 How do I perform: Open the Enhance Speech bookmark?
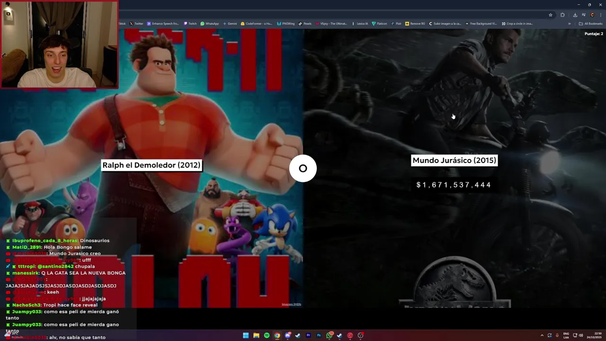click(x=163, y=24)
